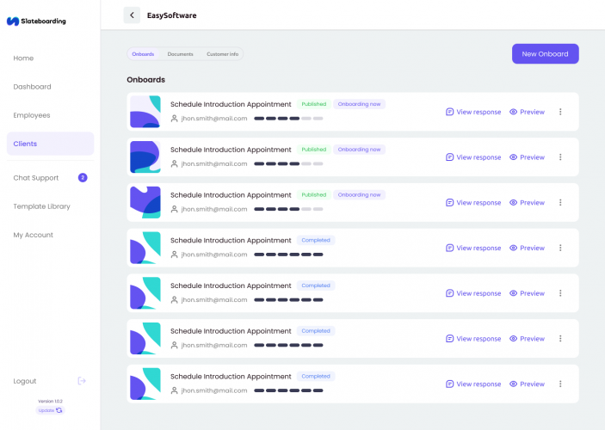View response for the first onboard
The height and width of the screenshot is (430, 605).
tap(473, 112)
